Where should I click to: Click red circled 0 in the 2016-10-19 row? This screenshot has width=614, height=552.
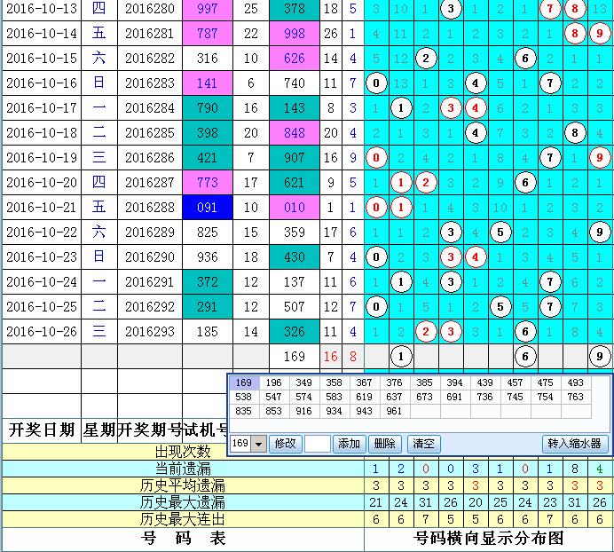pos(376,158)
